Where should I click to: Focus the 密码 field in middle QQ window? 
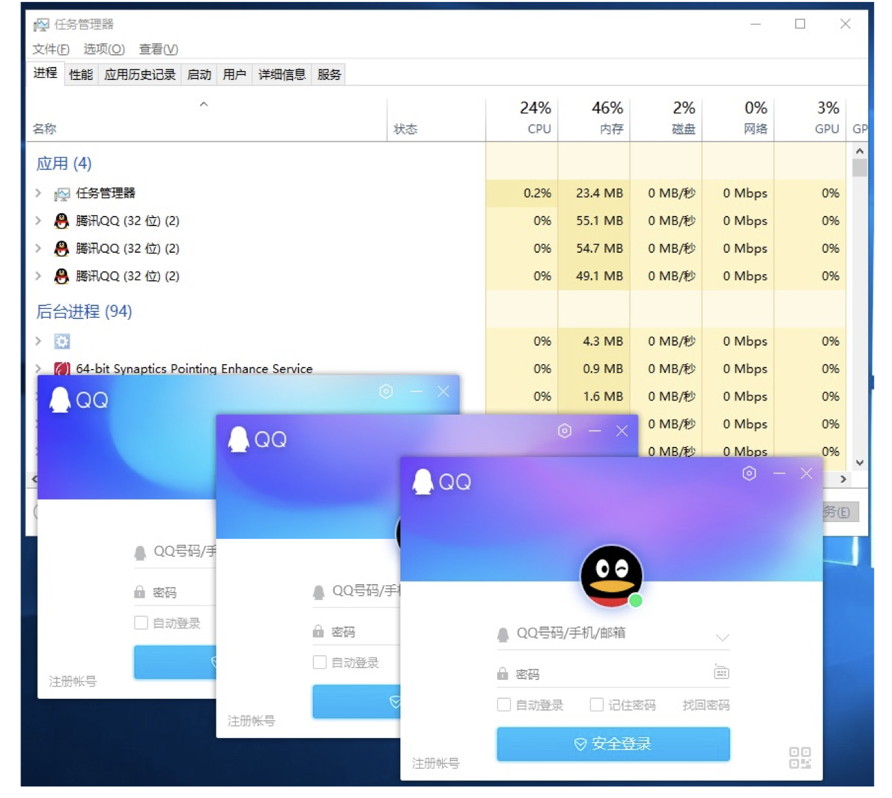point(355,632)
